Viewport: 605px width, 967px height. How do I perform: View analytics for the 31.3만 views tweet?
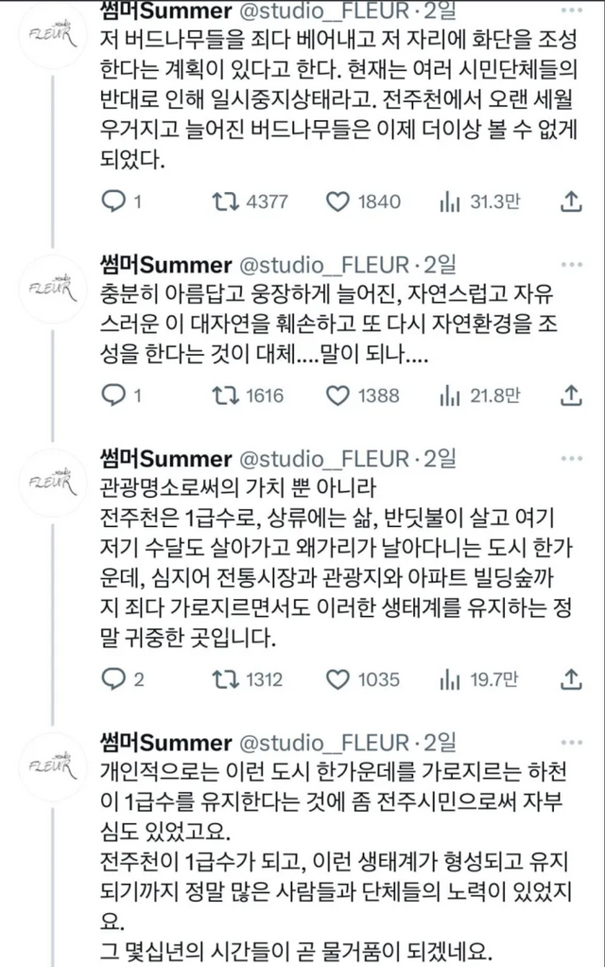448,201
